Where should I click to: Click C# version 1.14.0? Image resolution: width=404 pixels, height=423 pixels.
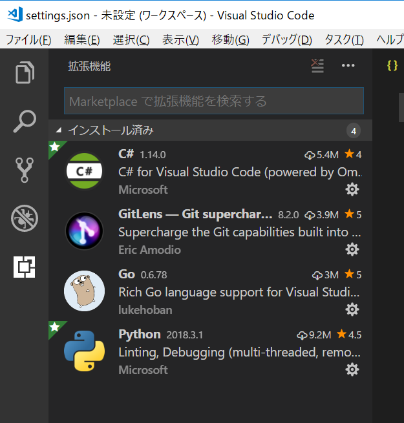(x=153, y=155)
